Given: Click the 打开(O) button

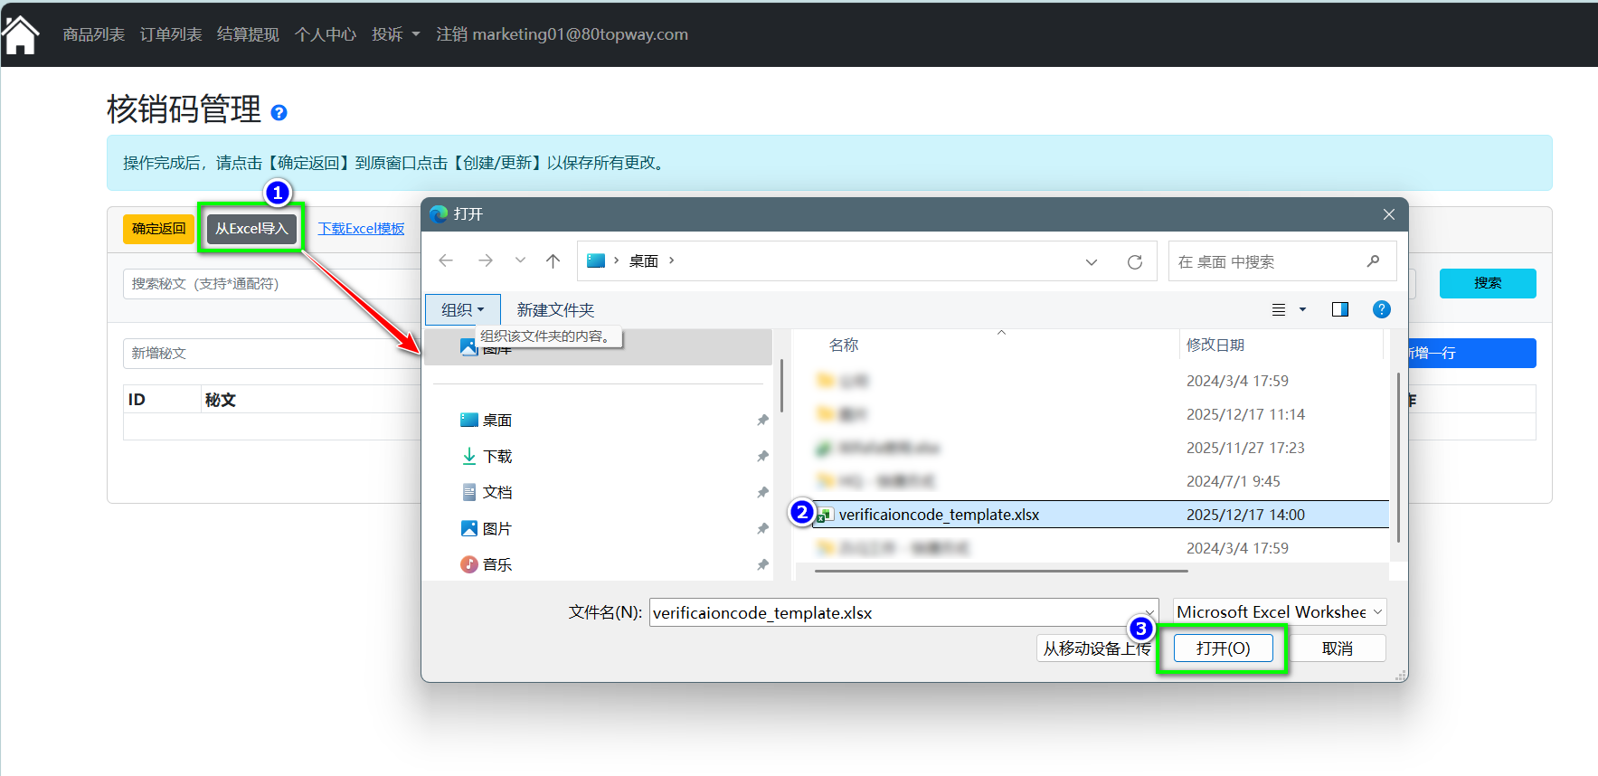Looking at the screenshot, I should pos(1223,648).
